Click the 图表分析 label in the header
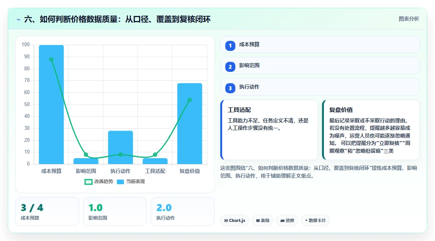 (409, 19)
